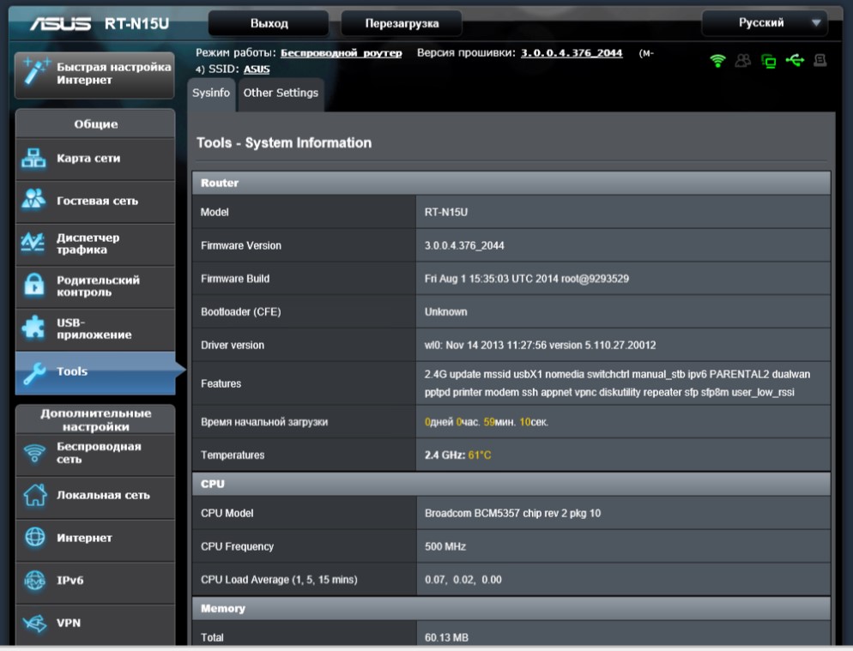This screenshot has width=853, height=651.
Task: Click the printer status icon
Action: click(x=820, y=60)
